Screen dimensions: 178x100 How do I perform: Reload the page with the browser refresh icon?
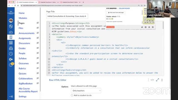click(15, 6)
